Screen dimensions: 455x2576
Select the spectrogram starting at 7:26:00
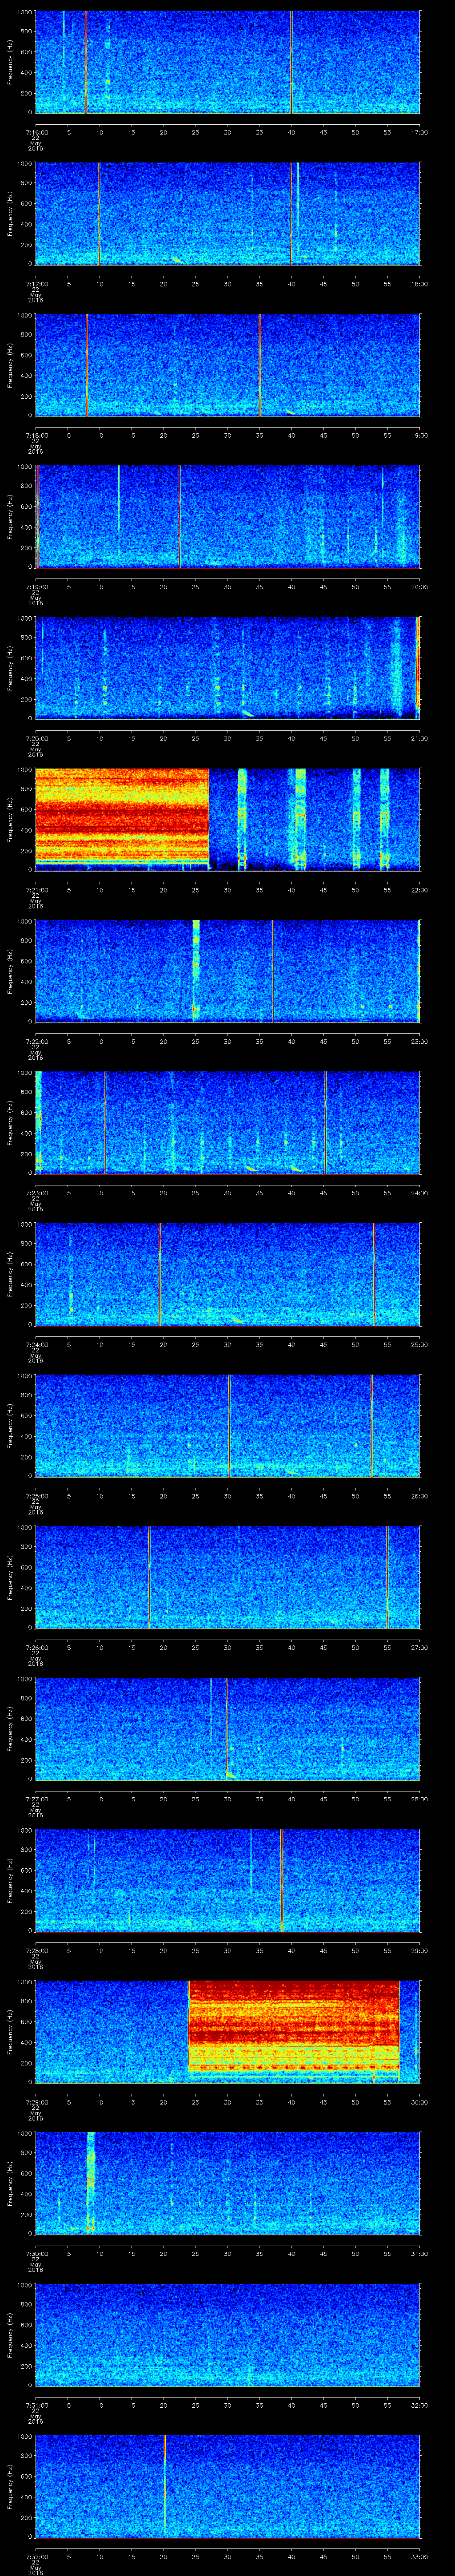[228, 1577]
